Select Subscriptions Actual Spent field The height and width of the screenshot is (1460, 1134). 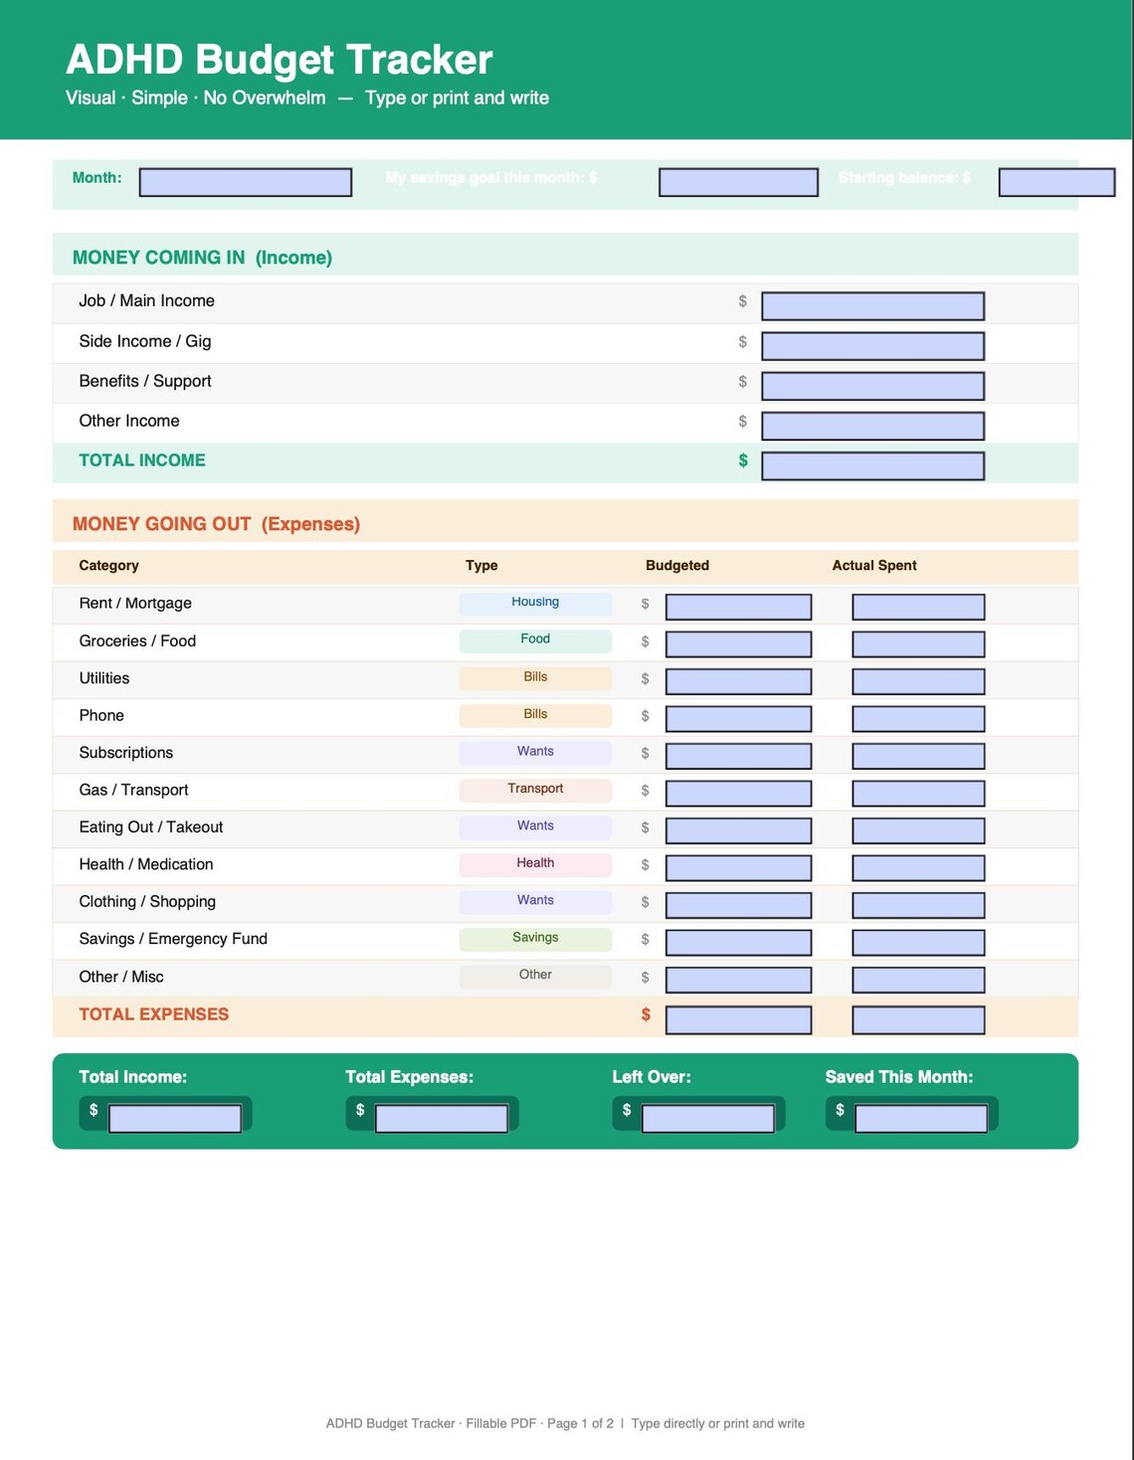point(918,756)
